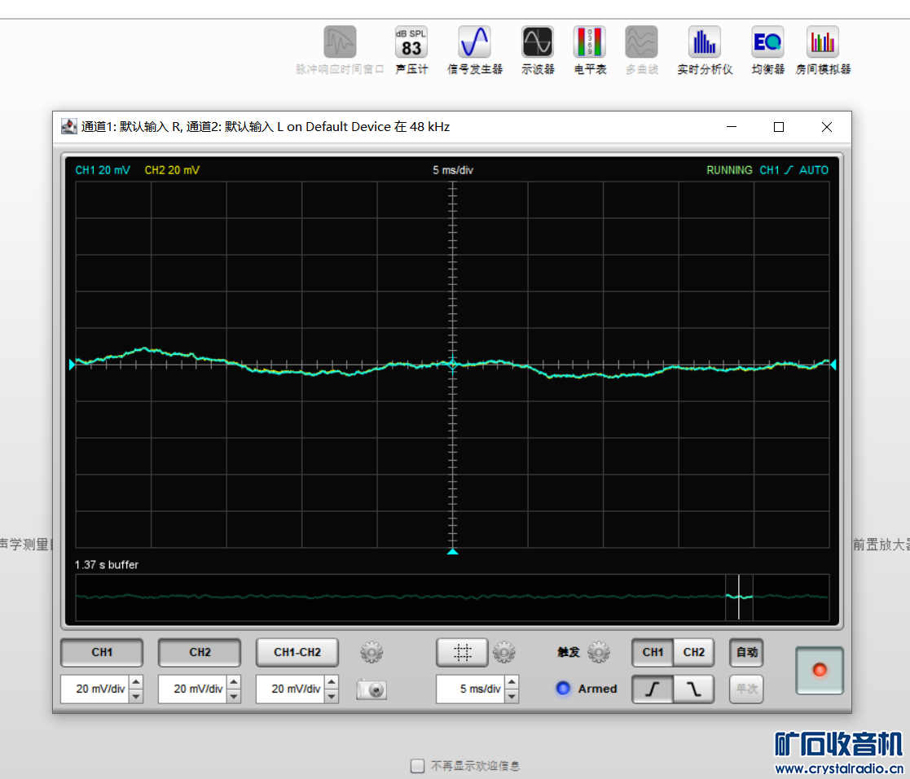Launch the 实时分析仪 real-time analyzer
Viewport: 910px width, 779px height.
click(705, 42)
